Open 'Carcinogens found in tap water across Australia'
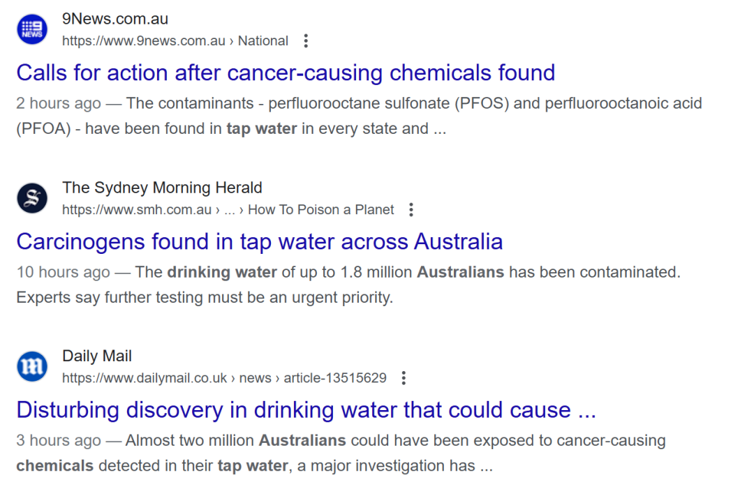This screenshot has height=498, width=754. click(x=259, y=241)
